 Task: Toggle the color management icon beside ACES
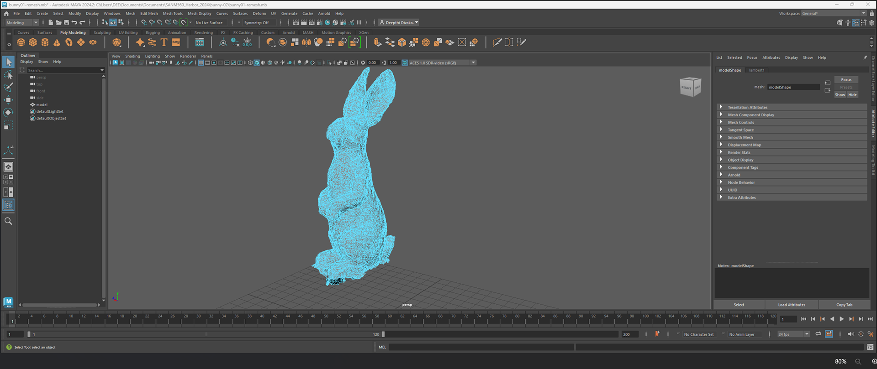coord(405,63)
